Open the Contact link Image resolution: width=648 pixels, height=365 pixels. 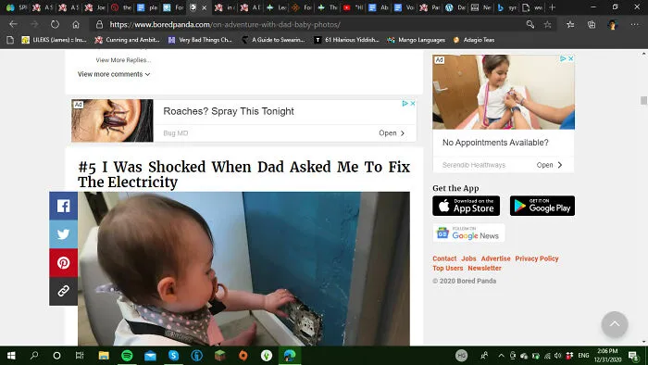[444, 258]
